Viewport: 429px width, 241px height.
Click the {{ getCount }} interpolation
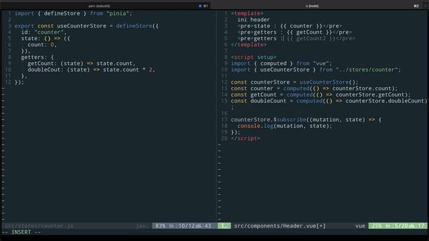tap(309, 32)
